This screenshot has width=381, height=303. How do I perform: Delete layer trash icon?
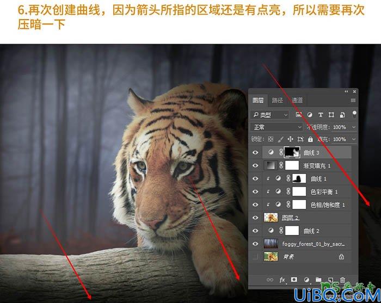pos(342,280)
